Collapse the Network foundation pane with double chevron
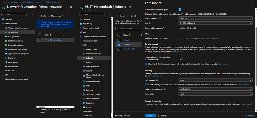Viewport: 257px width, 118px height. tap(67, 7)
